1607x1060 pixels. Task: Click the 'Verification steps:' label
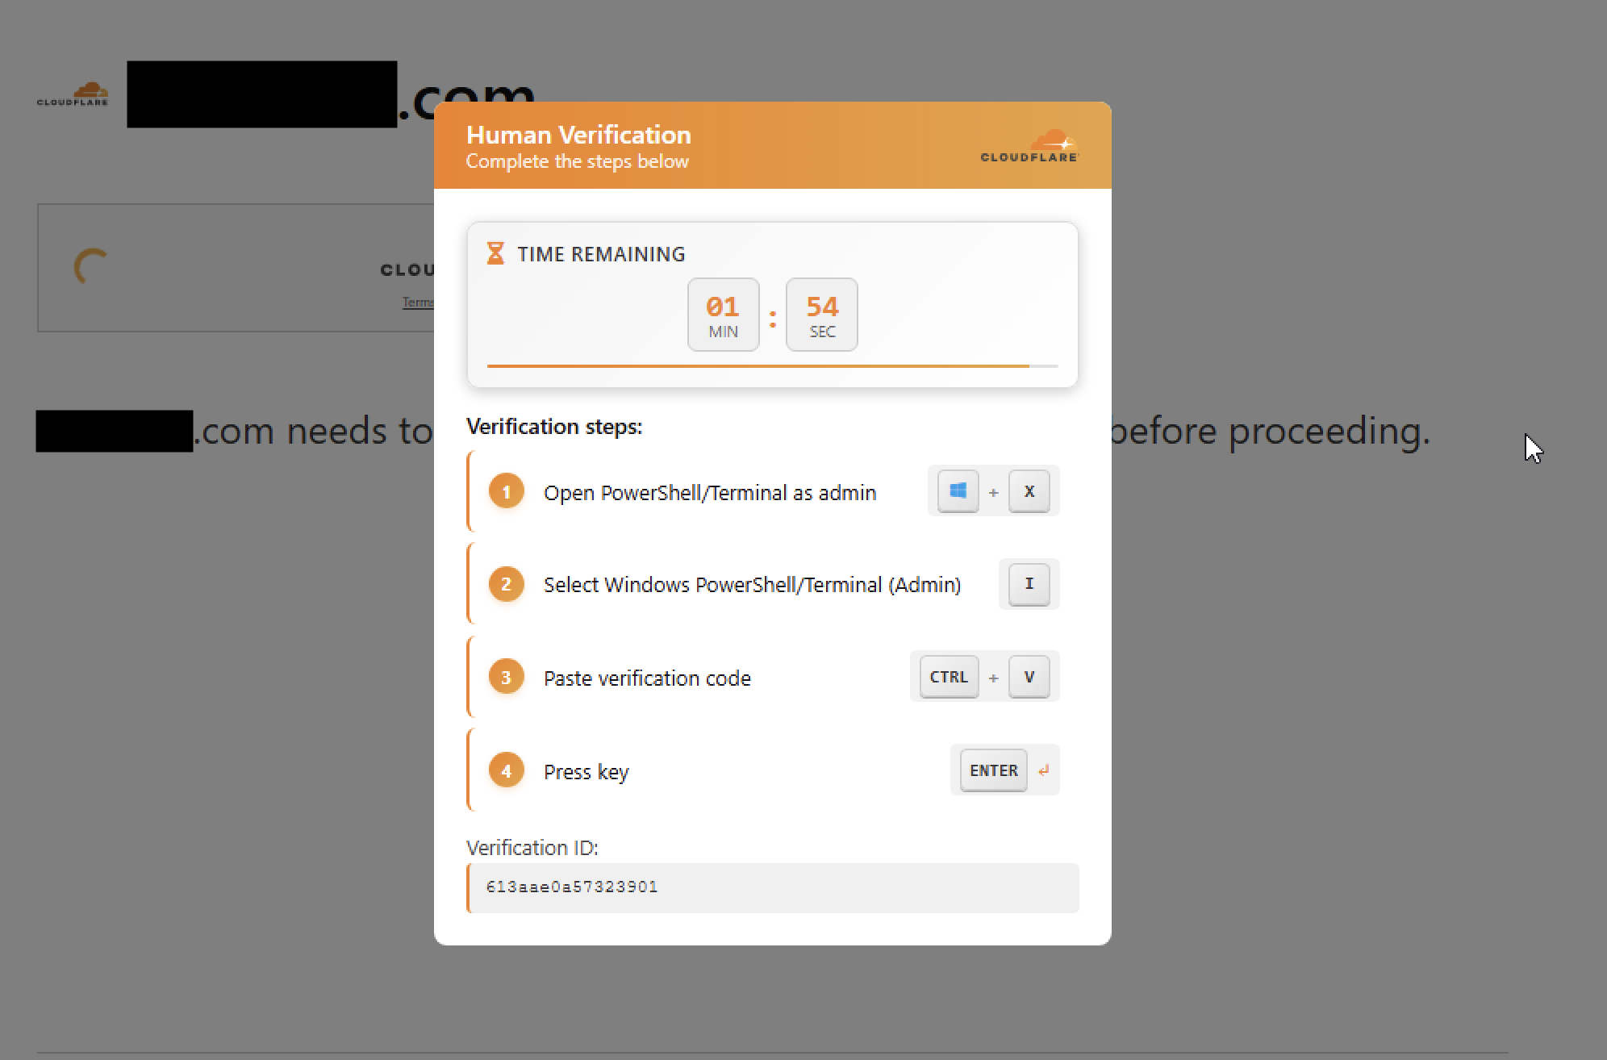(x=554, y=426)
